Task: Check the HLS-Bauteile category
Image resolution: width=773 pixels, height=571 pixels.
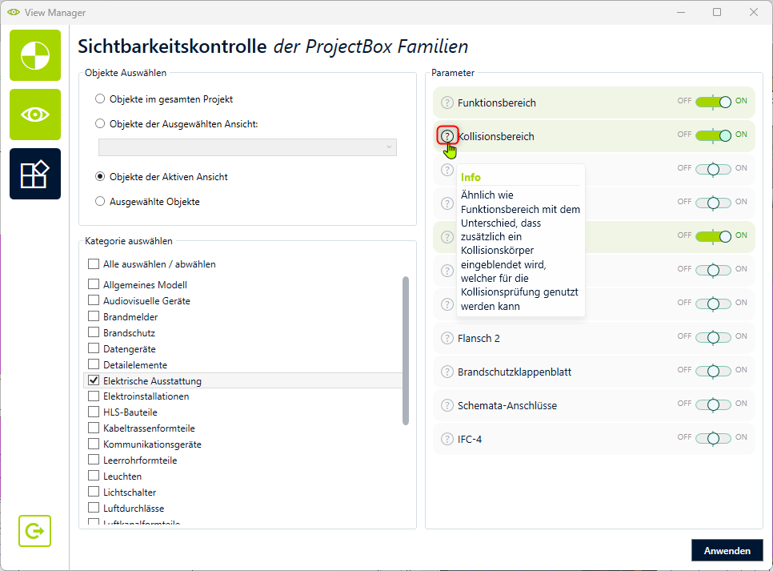Action: (x=94, y=412)
